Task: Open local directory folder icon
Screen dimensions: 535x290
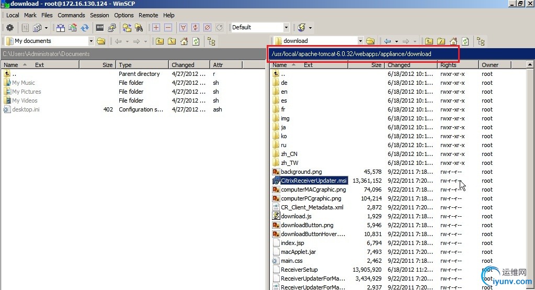Action: [101, 41]
